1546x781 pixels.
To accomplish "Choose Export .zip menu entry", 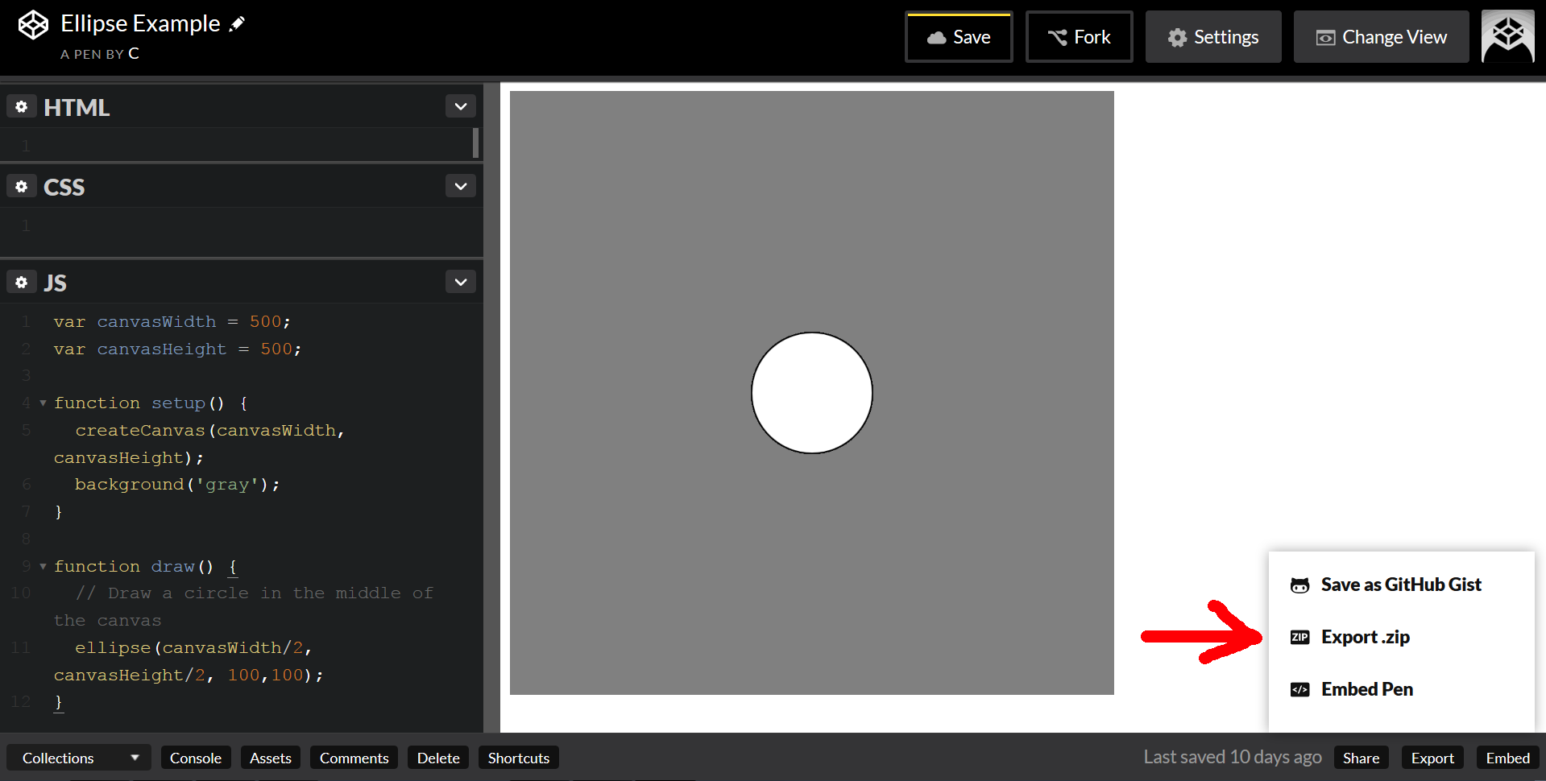I will [1366, 637].
